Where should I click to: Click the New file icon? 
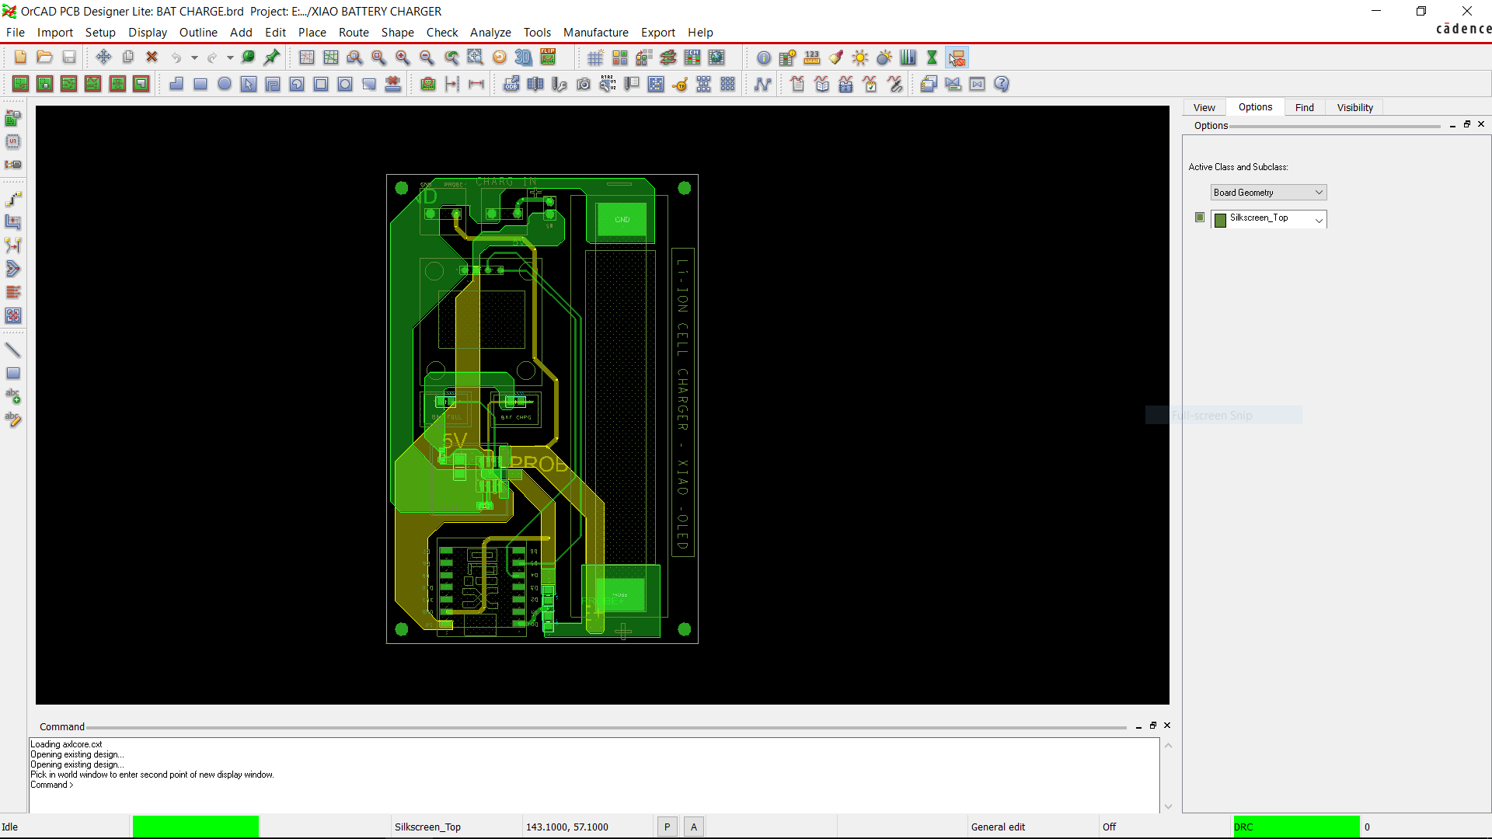pyautogui.click(x=20, y=57)
